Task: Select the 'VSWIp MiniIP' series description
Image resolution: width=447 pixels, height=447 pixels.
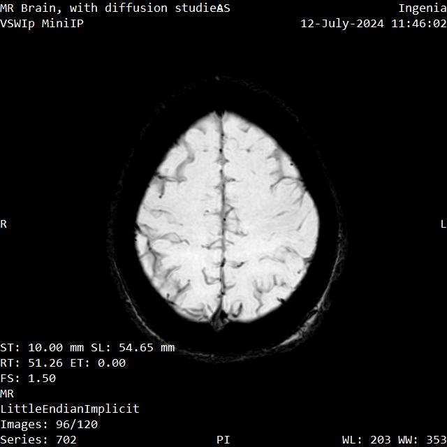Action: [x=42, y=23]
